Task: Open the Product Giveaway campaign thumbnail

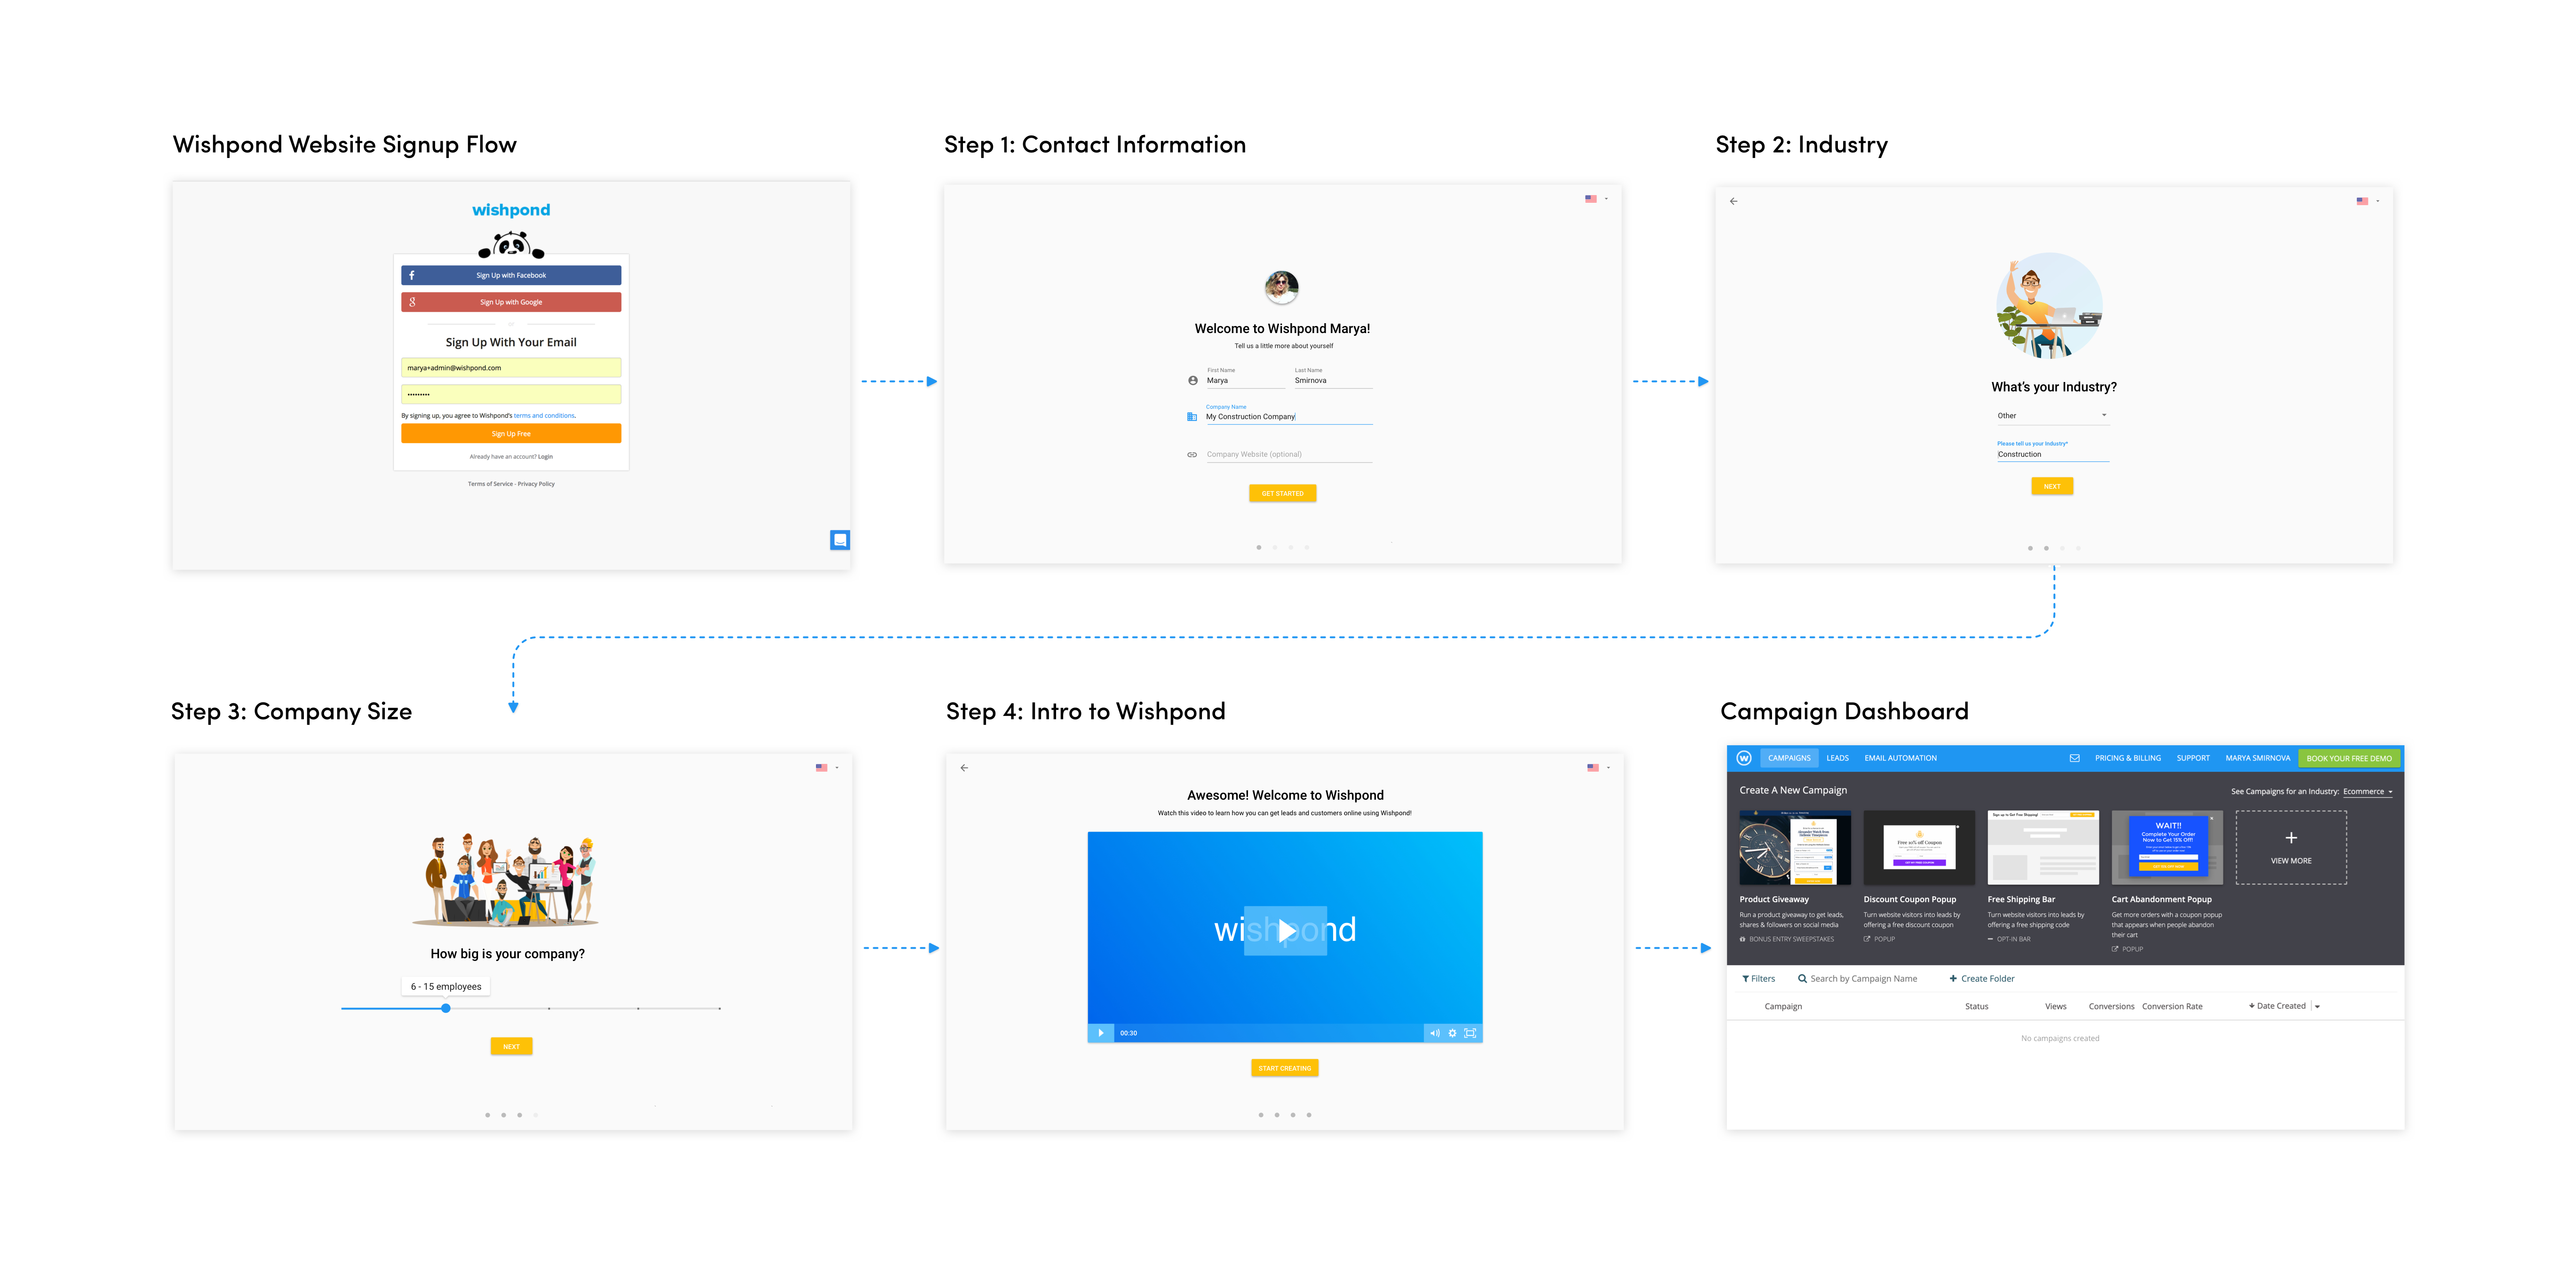Action: point(1794,847)
